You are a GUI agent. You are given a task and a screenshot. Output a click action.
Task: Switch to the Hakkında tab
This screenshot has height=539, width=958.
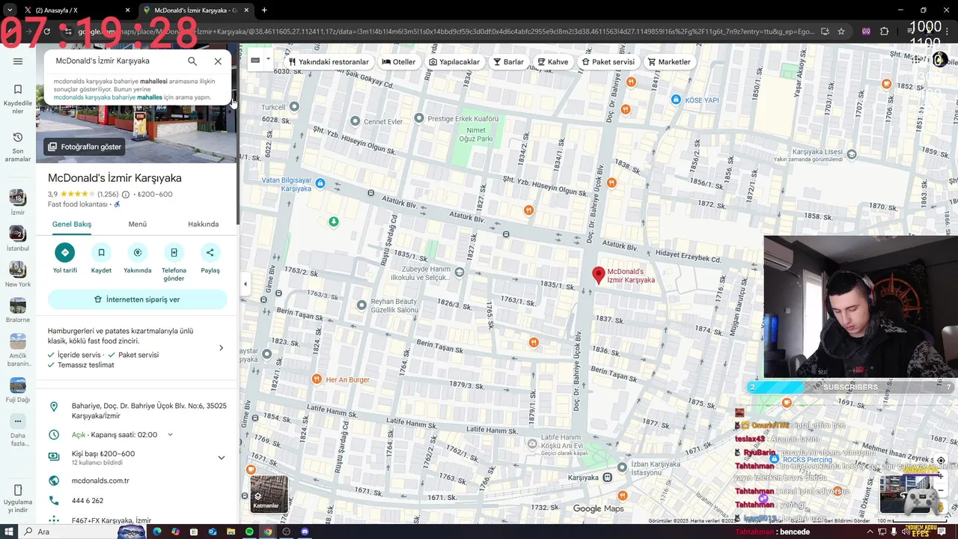pos(204,224)
